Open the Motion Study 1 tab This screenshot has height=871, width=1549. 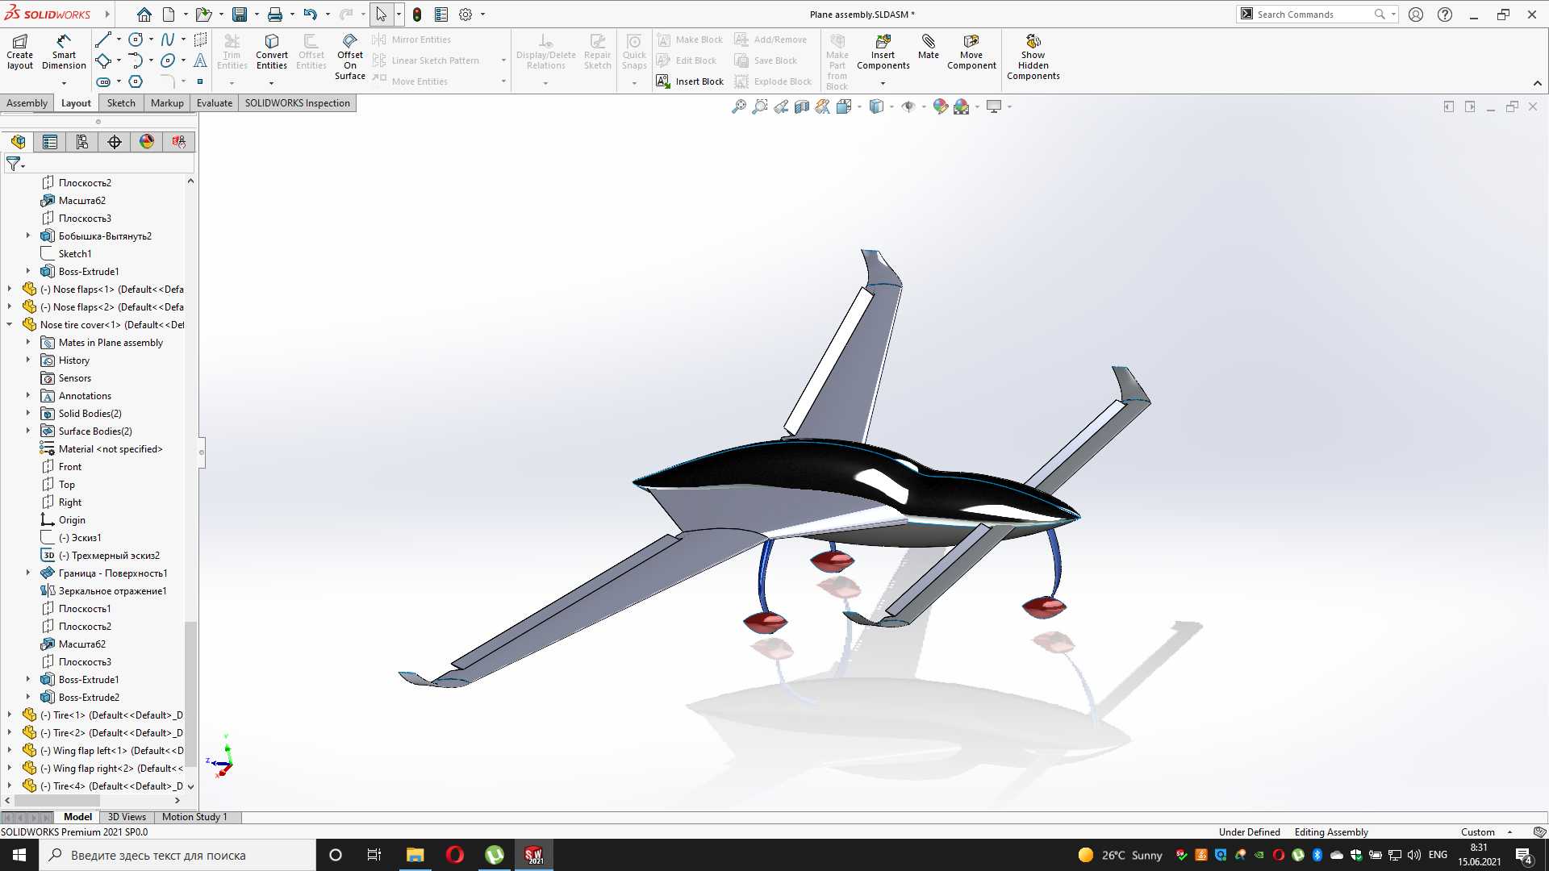194,817
